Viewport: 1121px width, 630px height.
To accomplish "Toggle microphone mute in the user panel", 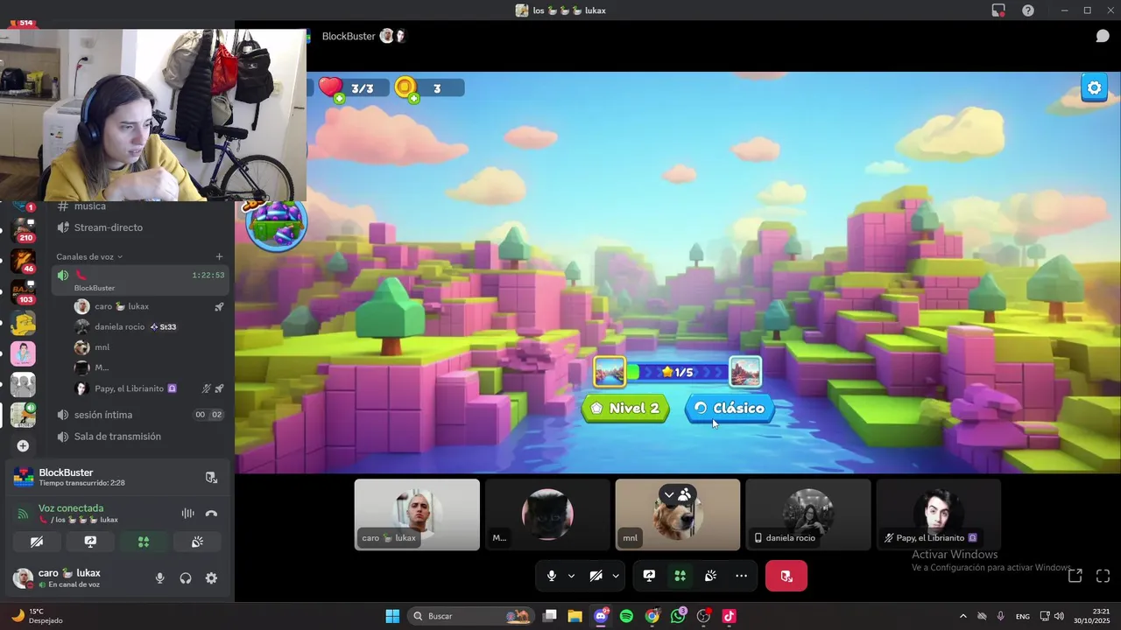I will pyautogui.click(x=159, y=578).
